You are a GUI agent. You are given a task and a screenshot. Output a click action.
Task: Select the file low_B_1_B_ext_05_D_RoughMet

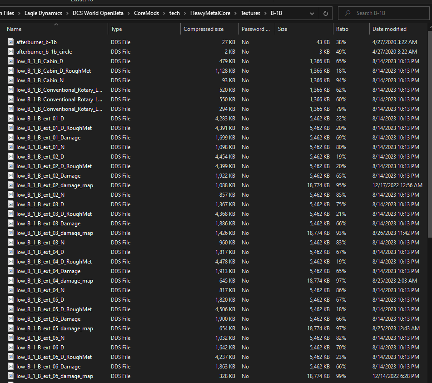[54, 309]
